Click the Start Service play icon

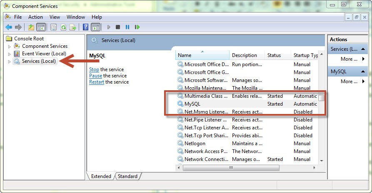[x=109, y=27]
